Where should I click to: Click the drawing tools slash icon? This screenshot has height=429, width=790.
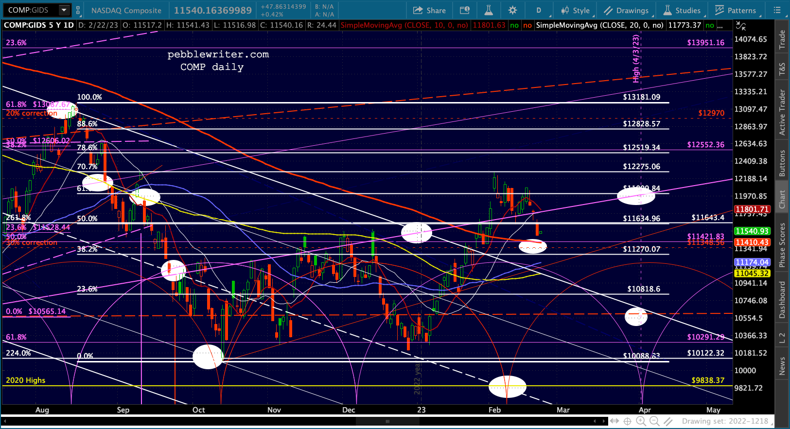tap(668, 421)
